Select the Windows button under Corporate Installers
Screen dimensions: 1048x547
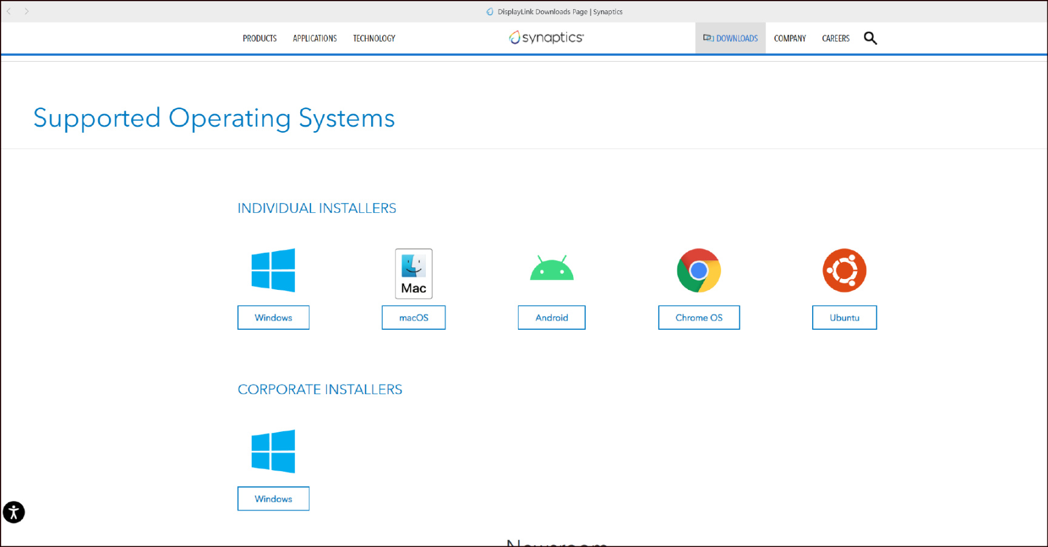(274, 498)
